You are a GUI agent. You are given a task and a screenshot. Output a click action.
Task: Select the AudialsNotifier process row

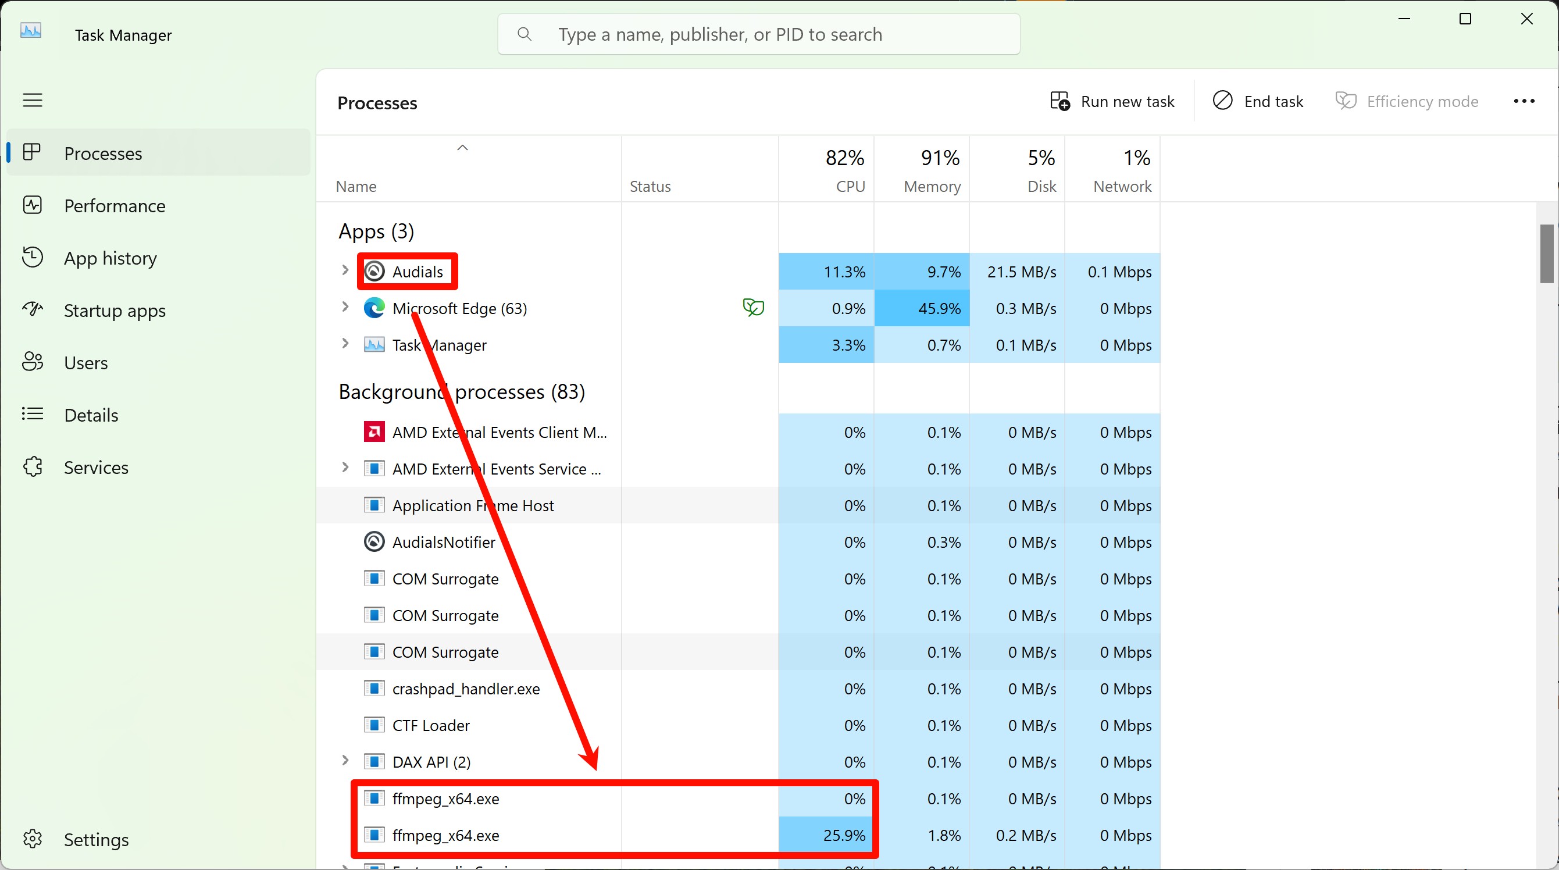[739, 542]
